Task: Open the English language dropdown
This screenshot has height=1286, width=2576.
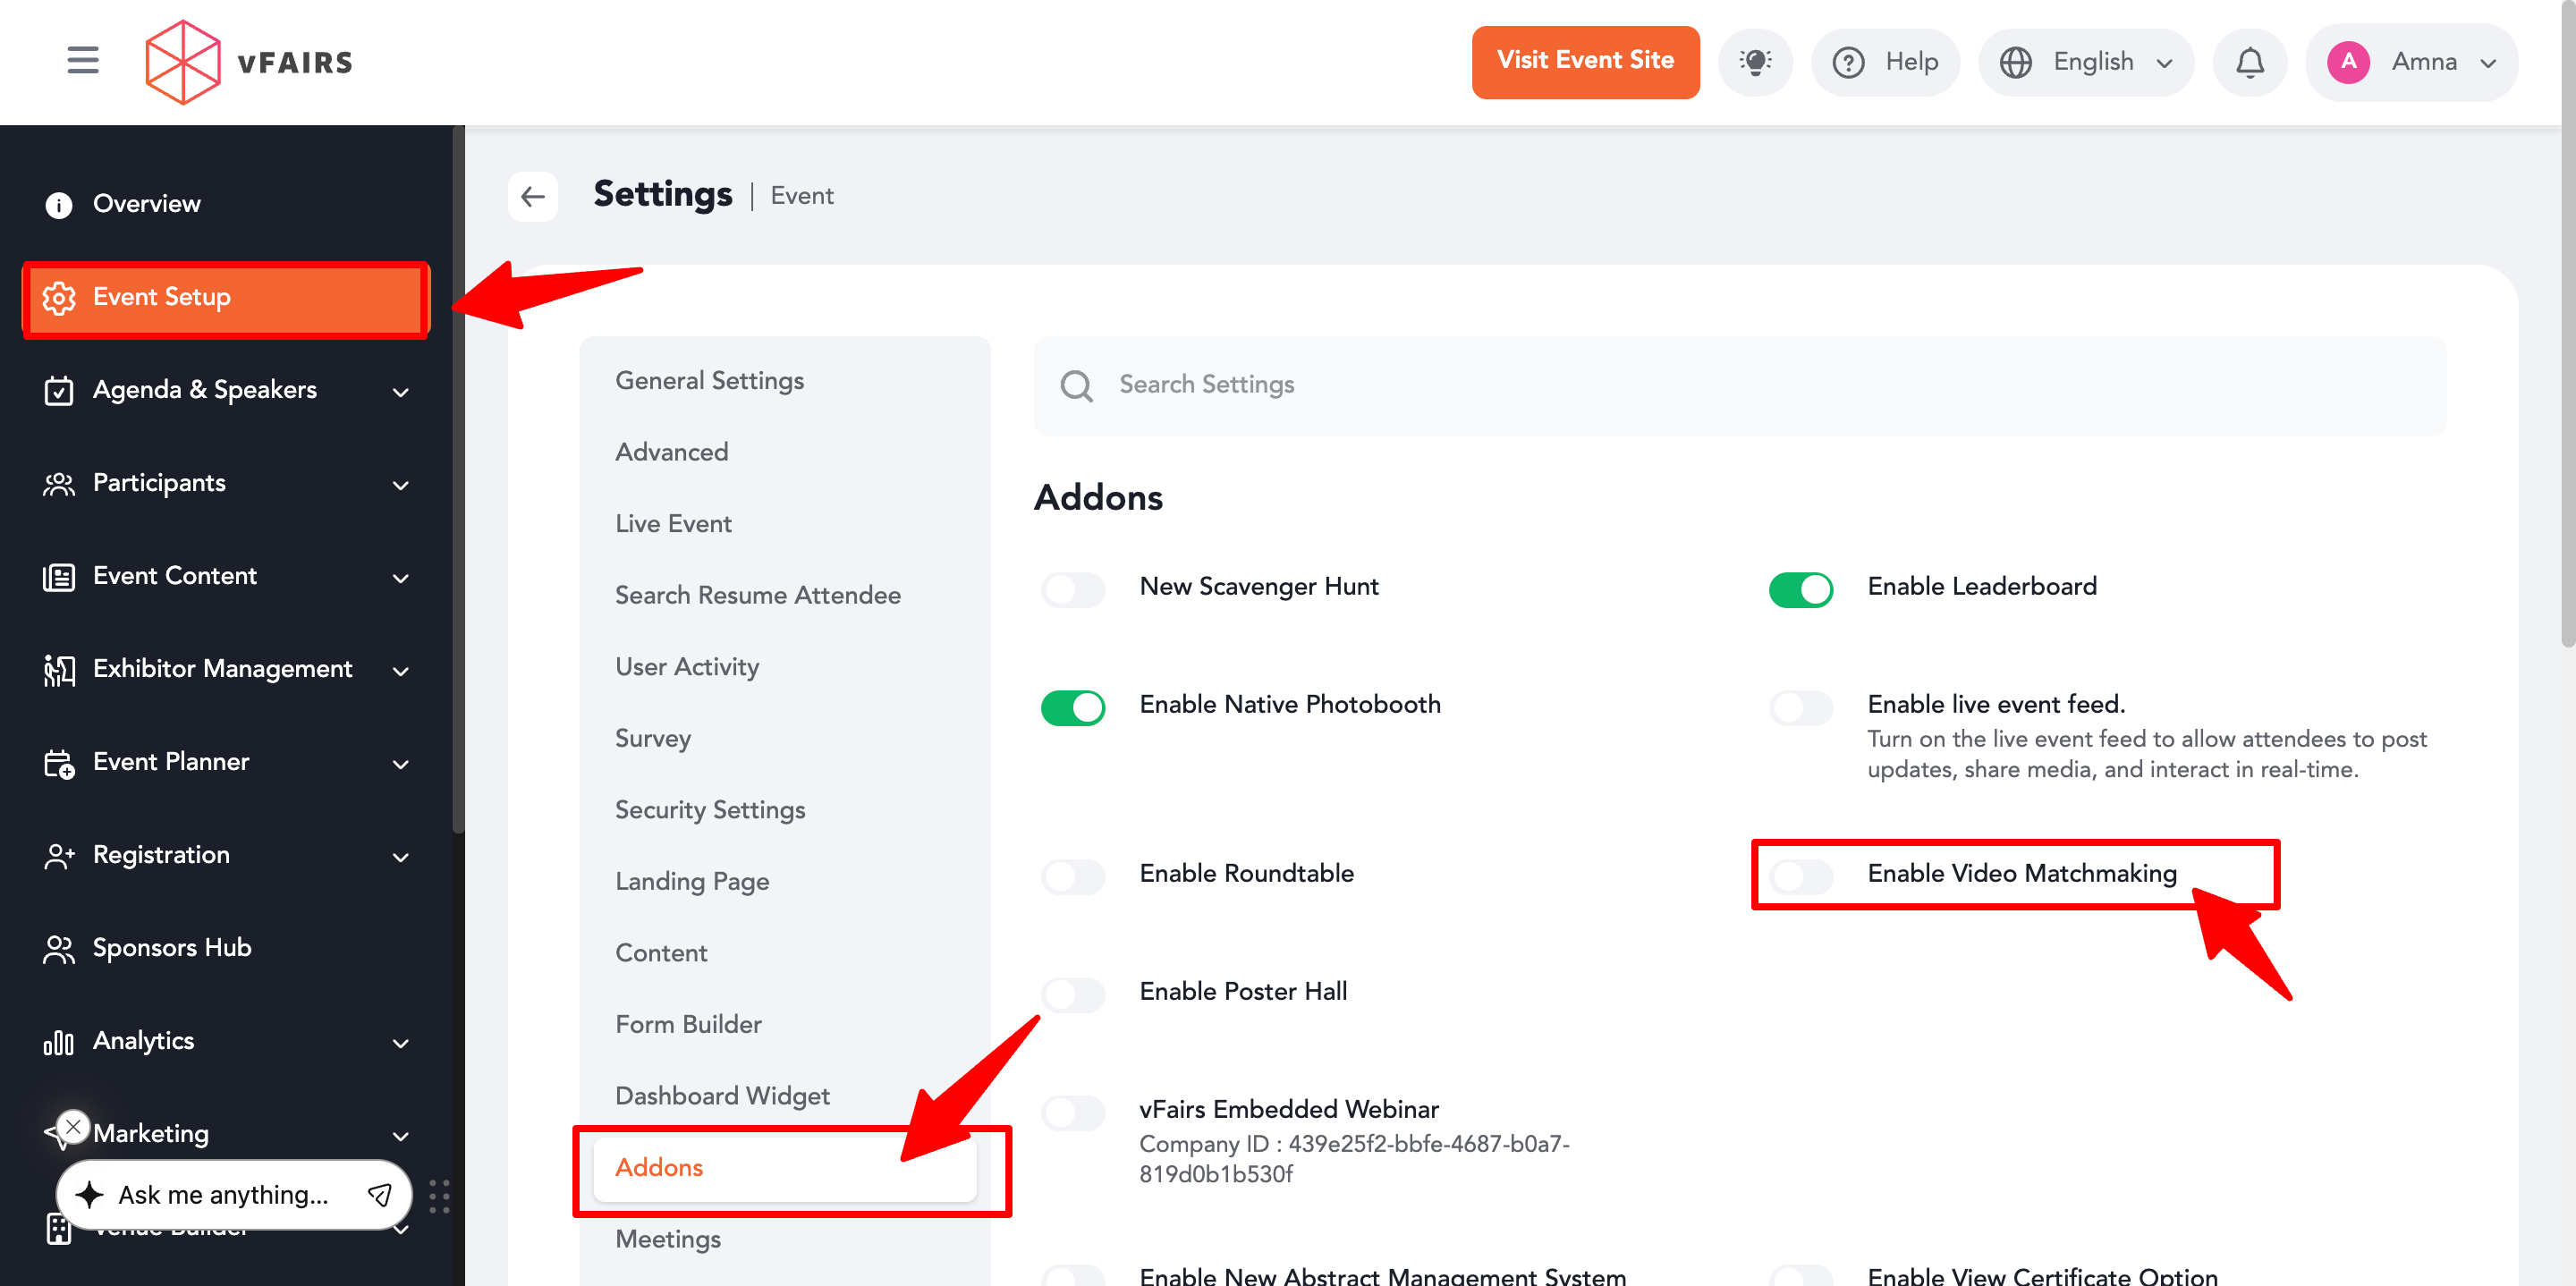Action: (2086, 62)
